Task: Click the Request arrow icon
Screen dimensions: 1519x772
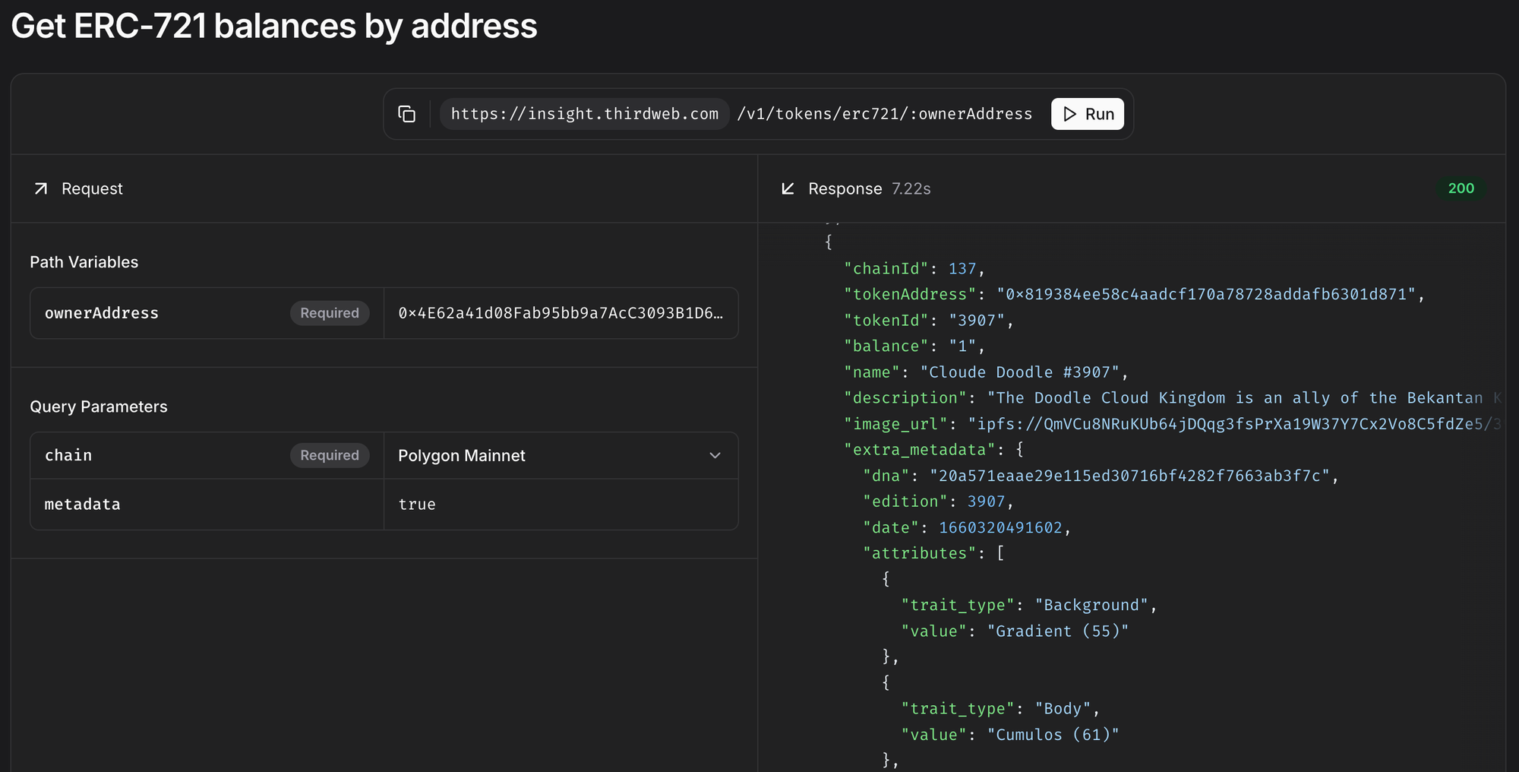Action: point(41,188)
